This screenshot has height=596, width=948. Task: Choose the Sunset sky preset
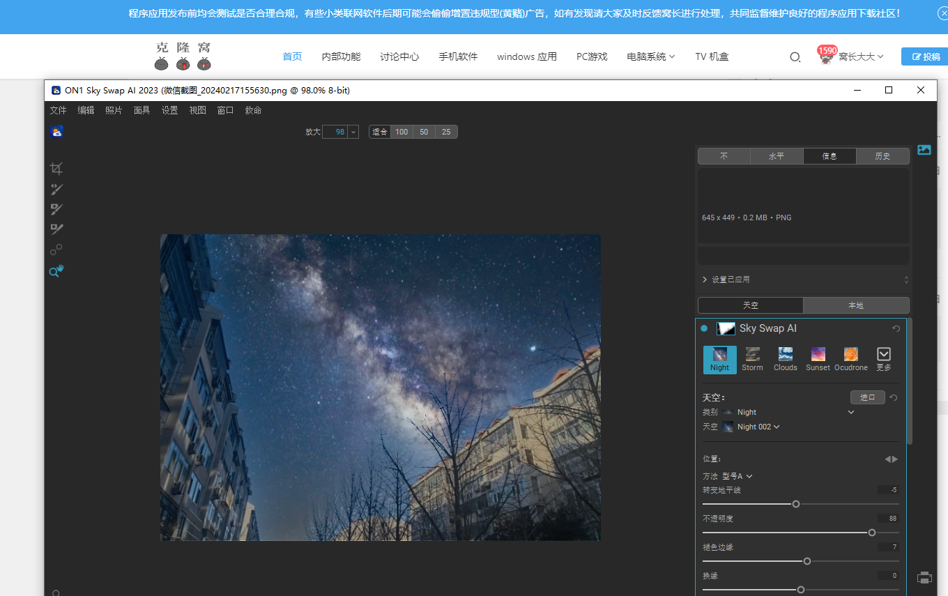(818, 360)
